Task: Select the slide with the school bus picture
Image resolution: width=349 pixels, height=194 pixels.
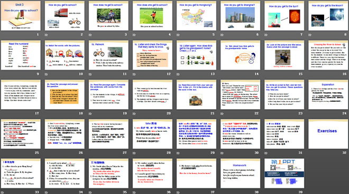Action: (196, 94)
